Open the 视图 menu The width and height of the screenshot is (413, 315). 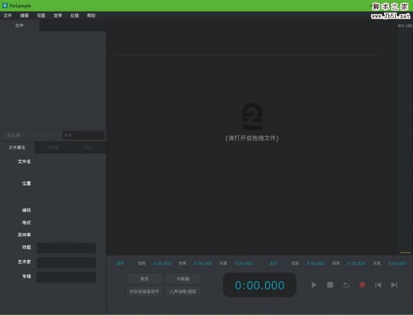point(41,16)
